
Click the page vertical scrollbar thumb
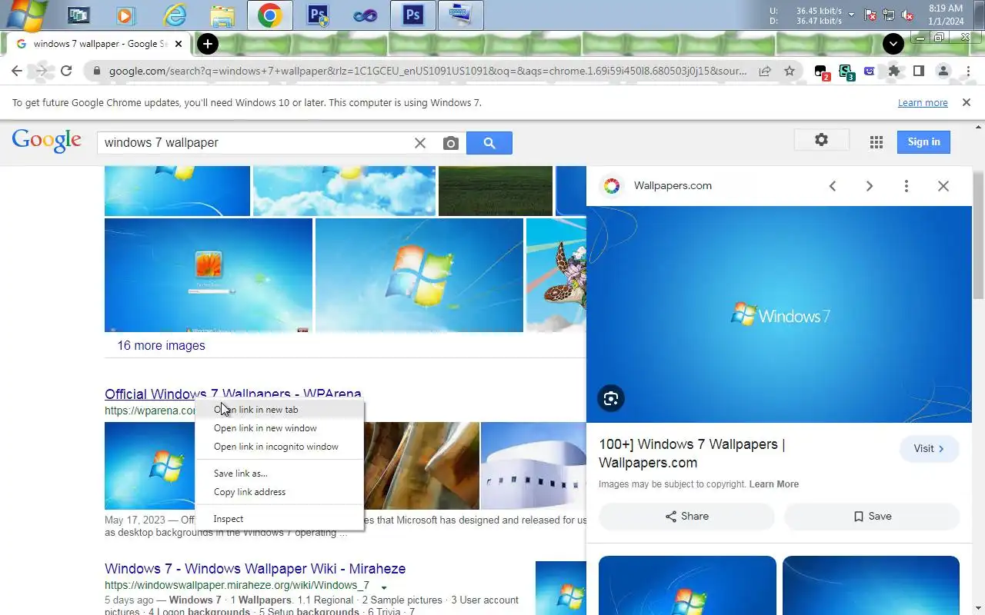978,234
